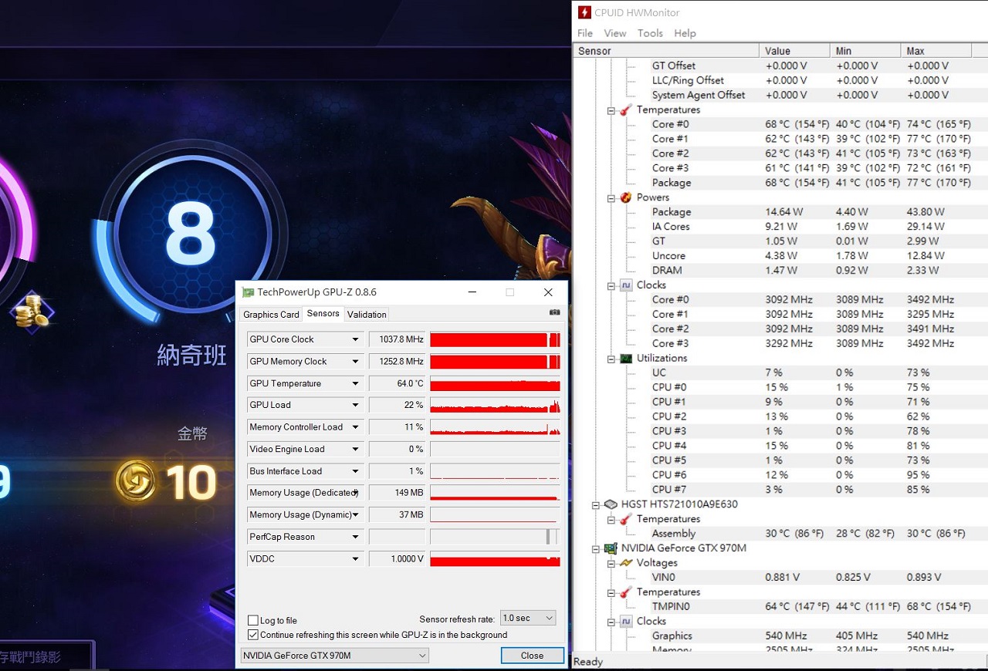Open the Memory Controller Load dropdown
Screen dimensions: 988x671
(356, 427)
